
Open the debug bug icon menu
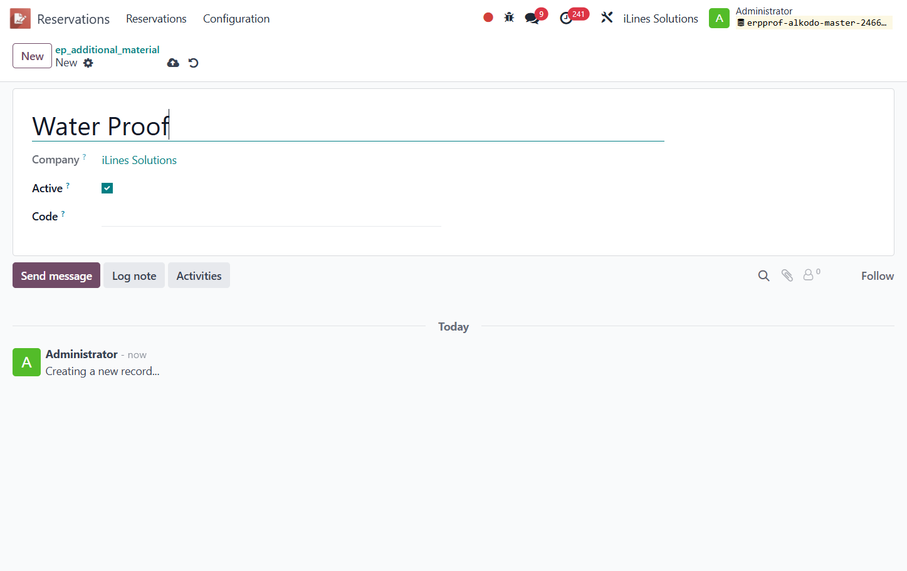click(x=509, y=18)
